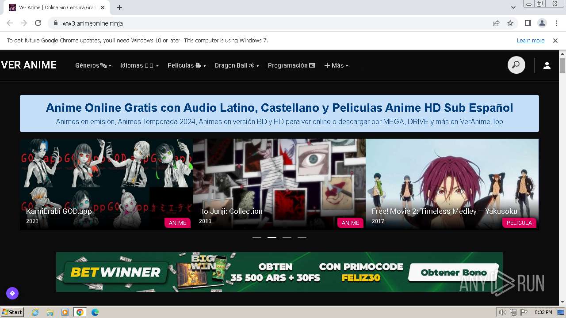Open the tab search chevron
This screenshot has width=566, height=318.
(513, 8)
